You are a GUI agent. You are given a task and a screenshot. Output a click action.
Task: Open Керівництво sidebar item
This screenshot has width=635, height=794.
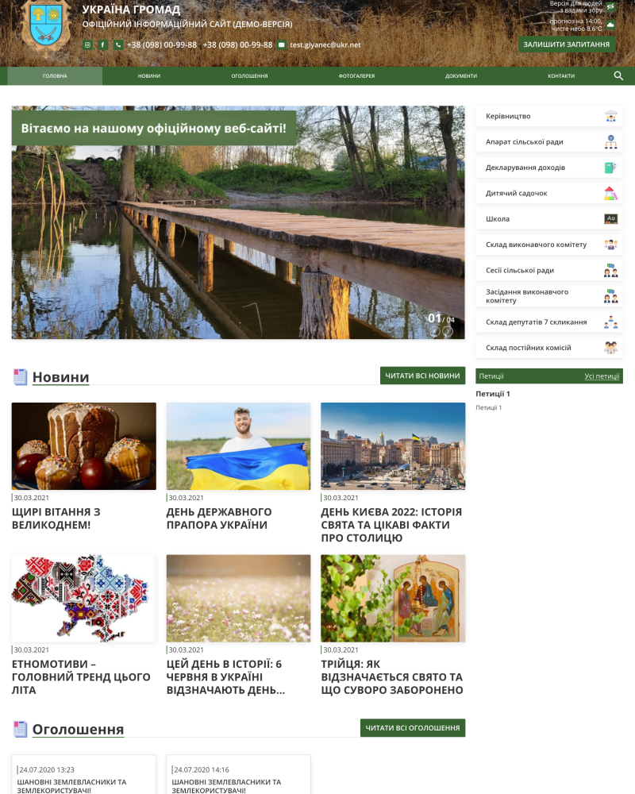(549, 116)
